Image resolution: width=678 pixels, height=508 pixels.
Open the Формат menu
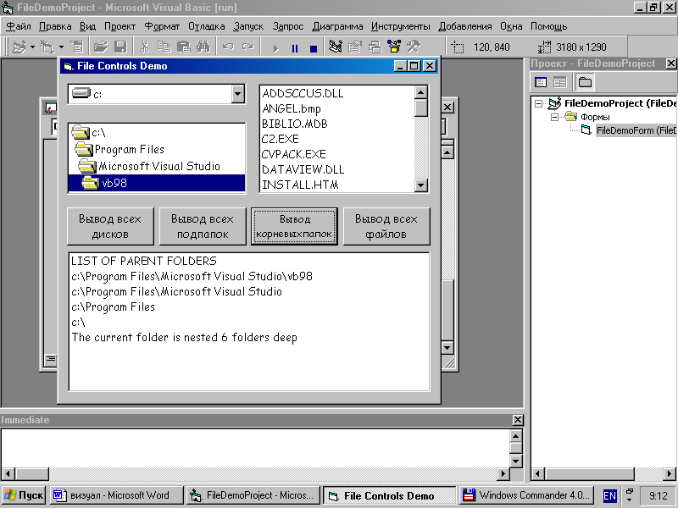[x=162, y=26]
